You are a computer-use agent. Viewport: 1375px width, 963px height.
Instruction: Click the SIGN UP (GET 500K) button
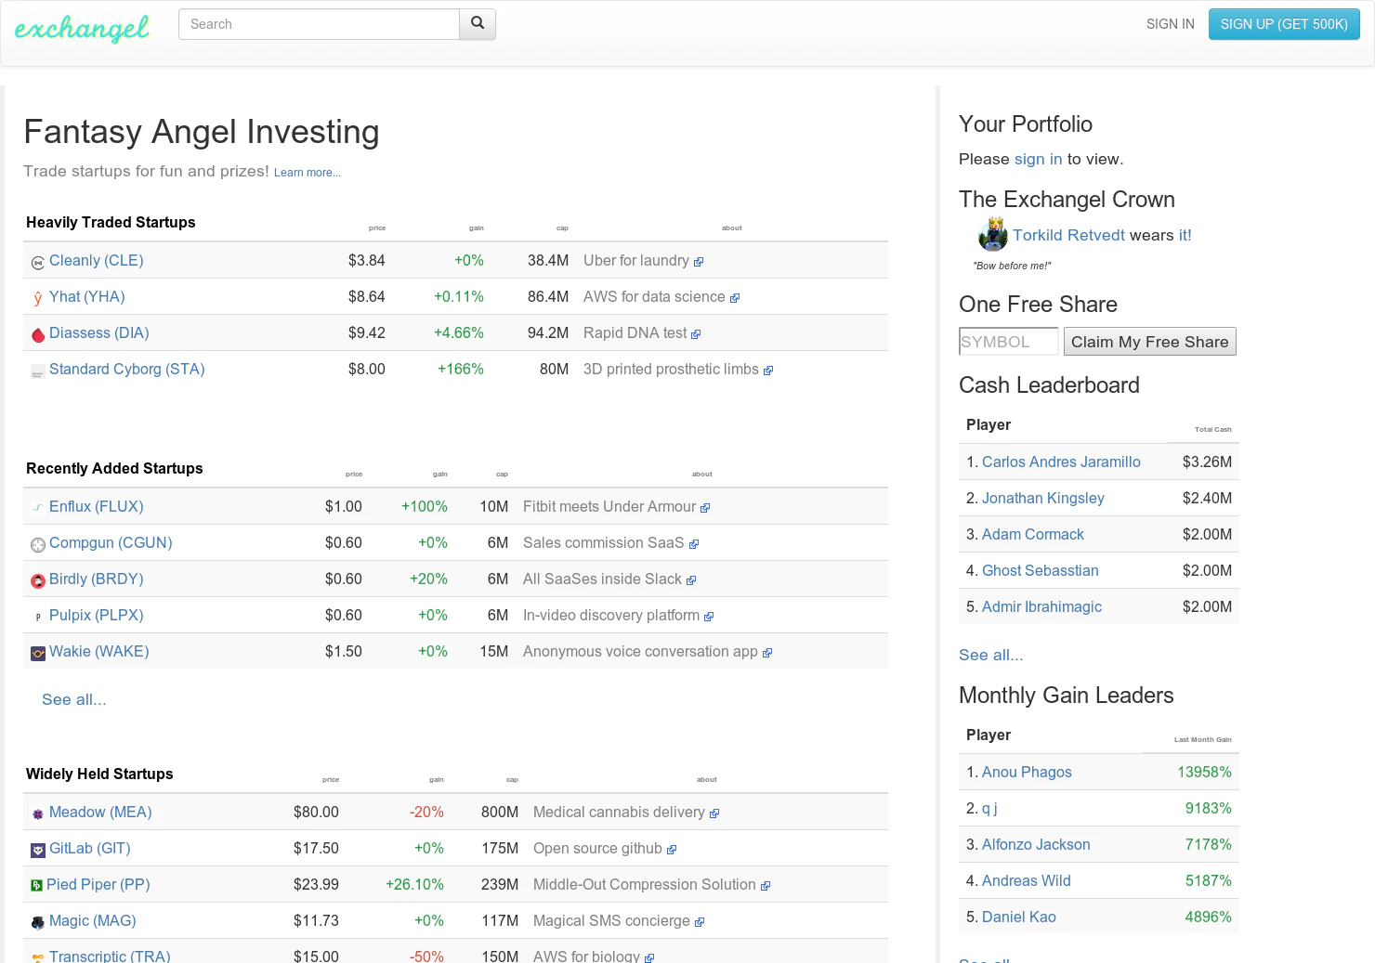pyautogui.click(x=1284, y=24)
